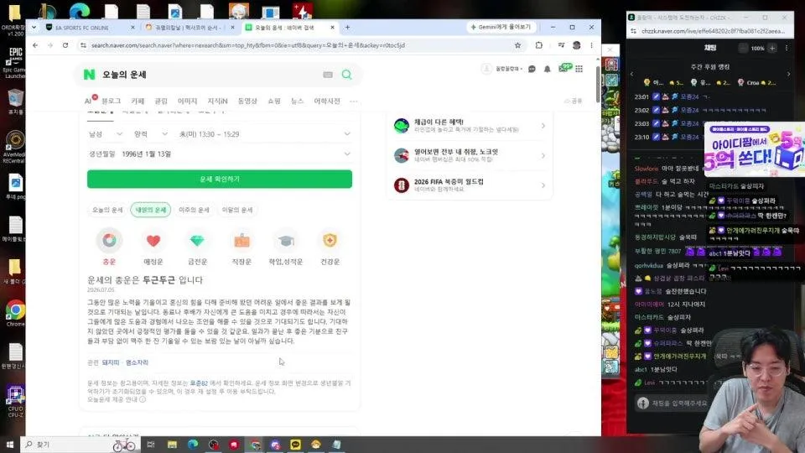This screenshot has height=453, width=805.
Task: Open chat window three-dot options menu
Action: 787,48
